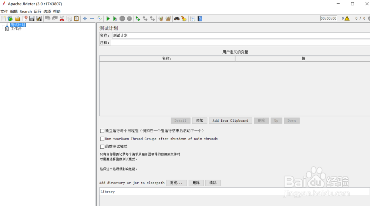
Task: Click the Search binoculars icon
Action: pos(177,18)
